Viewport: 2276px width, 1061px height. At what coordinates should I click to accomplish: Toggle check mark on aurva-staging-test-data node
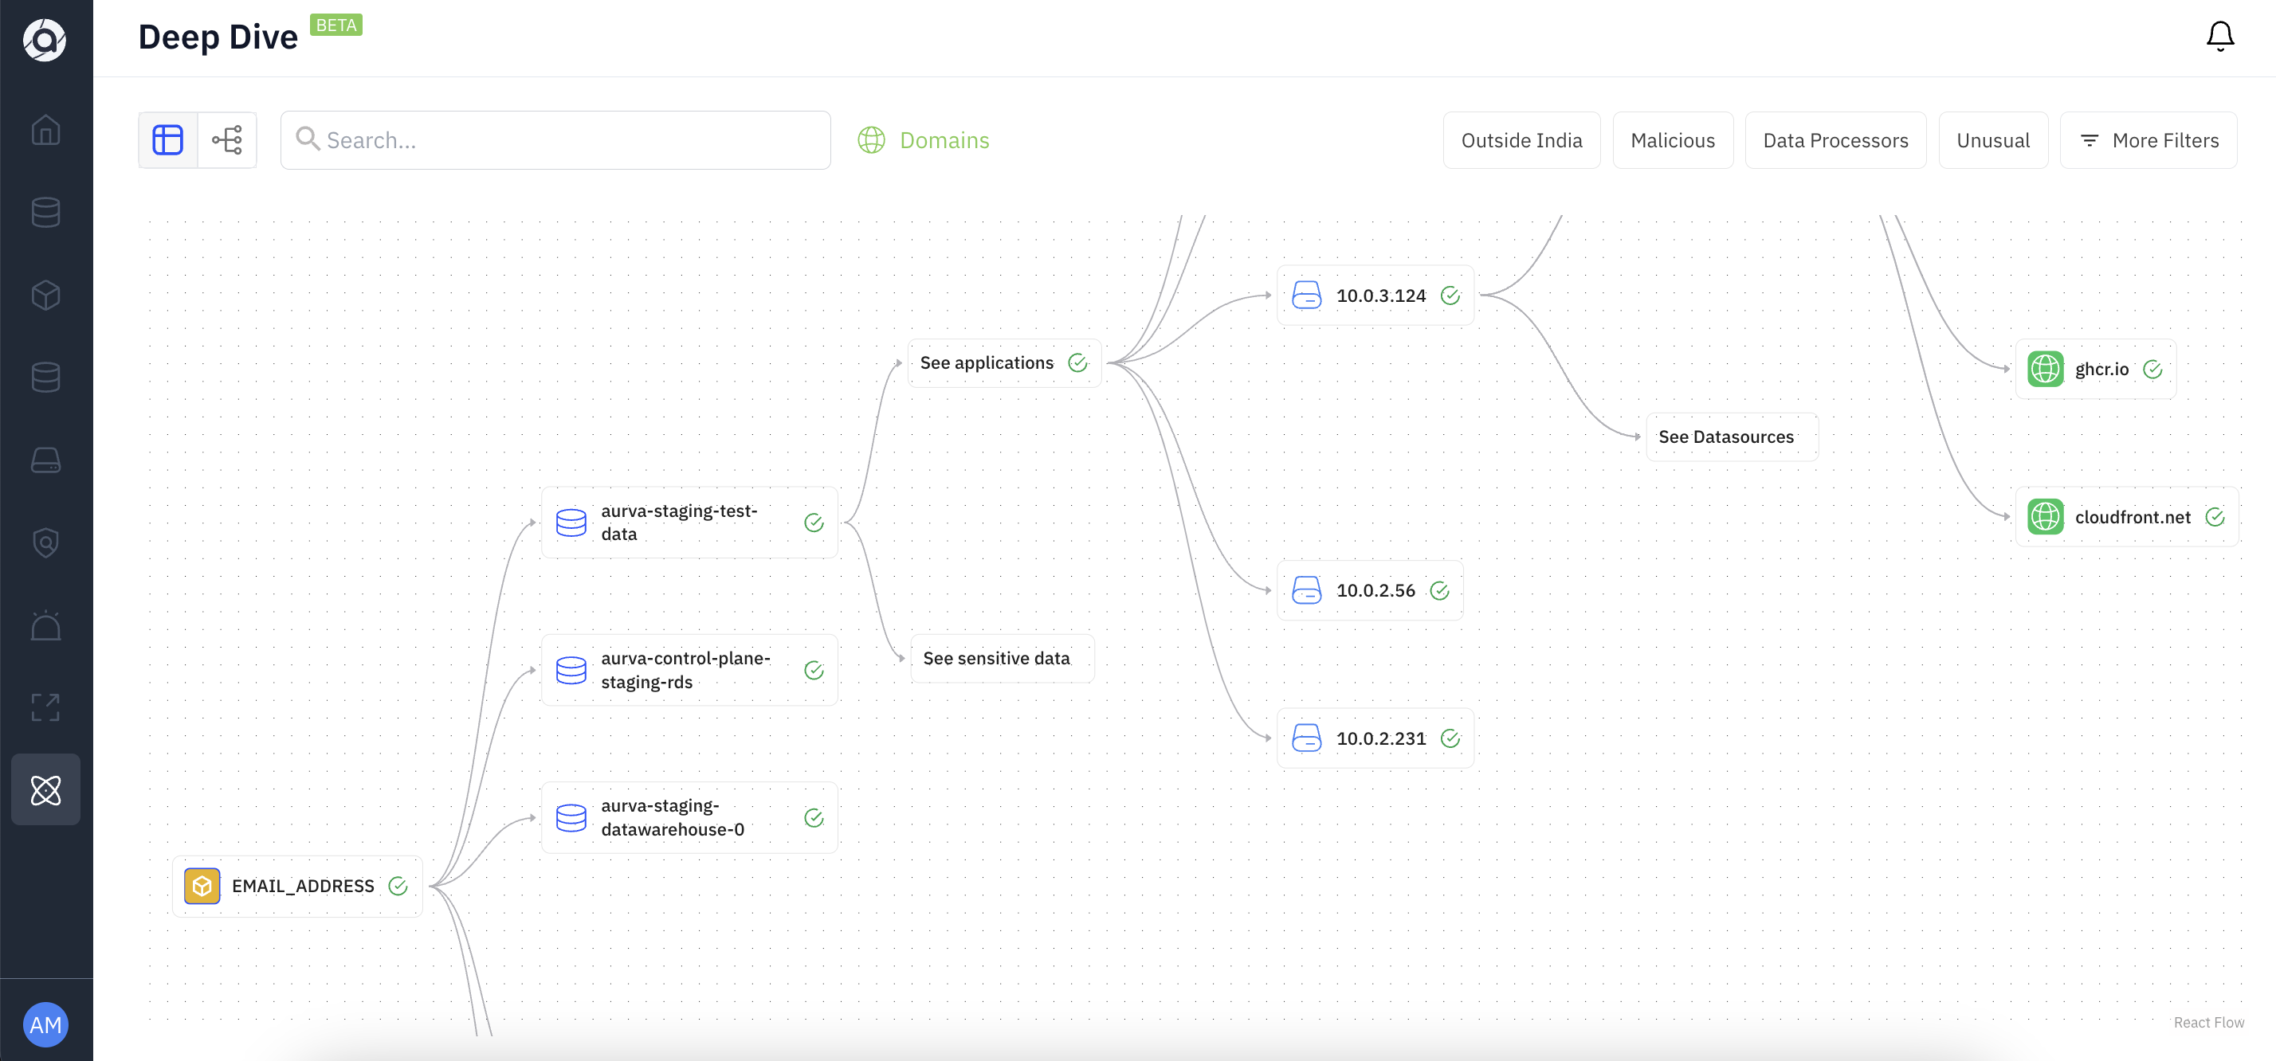coord(813,522)
